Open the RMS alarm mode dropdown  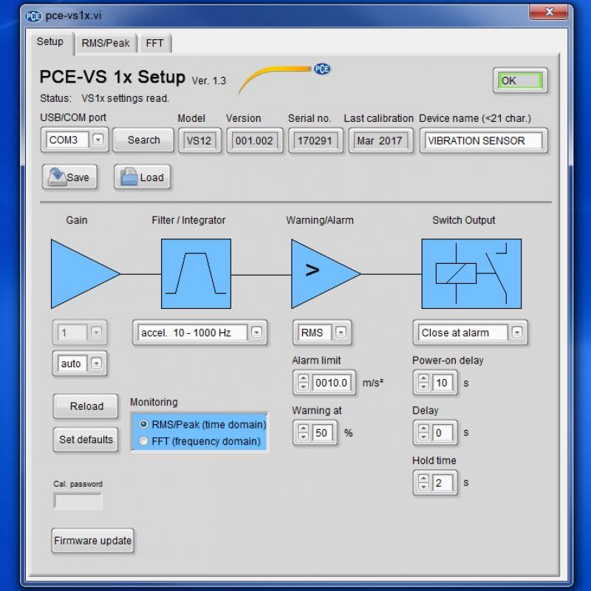[x=341, y=333]
